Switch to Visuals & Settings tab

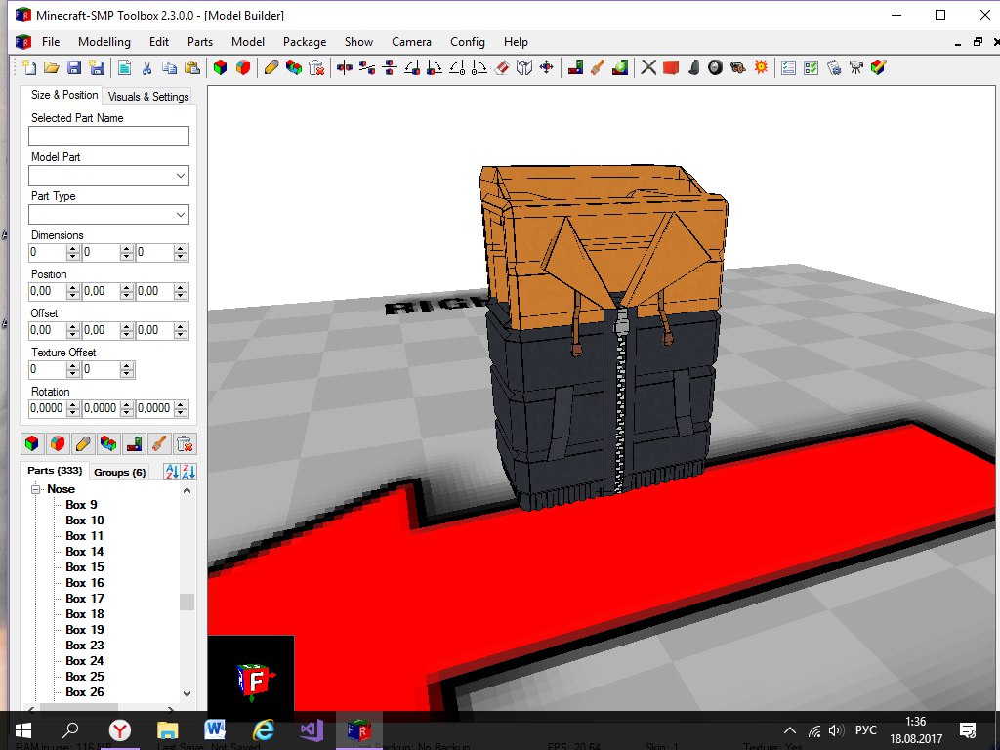click(148, 97)
